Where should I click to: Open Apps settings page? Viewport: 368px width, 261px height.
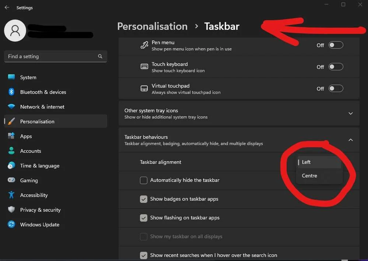pos(56,136)
